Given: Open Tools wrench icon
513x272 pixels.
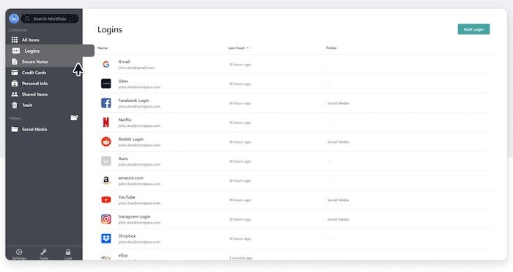Looking at the screenshot, I should point(43,254).
